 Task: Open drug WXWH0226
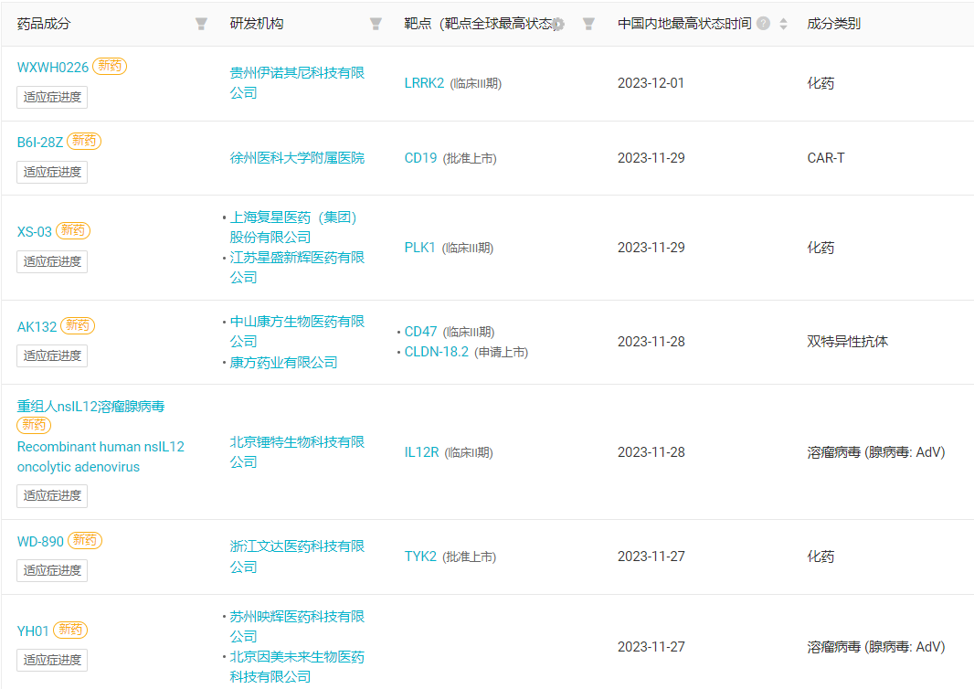[x=53, y=67]
